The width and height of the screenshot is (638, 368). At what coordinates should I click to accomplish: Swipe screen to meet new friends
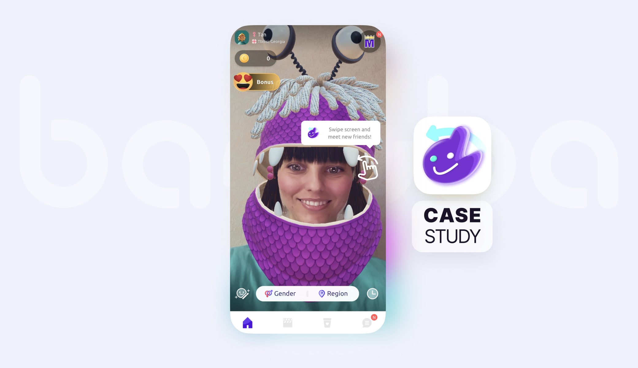coord(341,133)
